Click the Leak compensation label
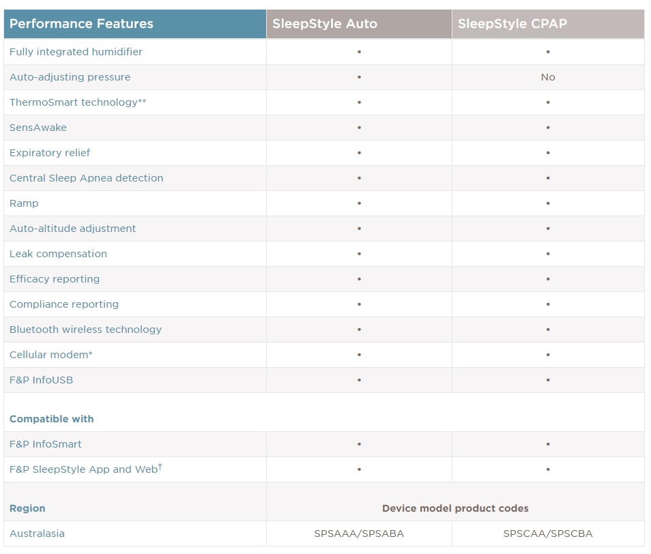 tap(58, 254)
